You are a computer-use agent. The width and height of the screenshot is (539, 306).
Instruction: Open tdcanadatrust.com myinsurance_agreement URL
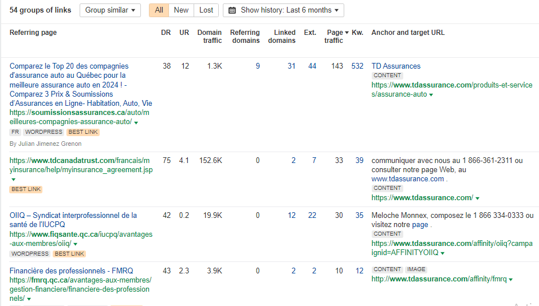[81, 165]
